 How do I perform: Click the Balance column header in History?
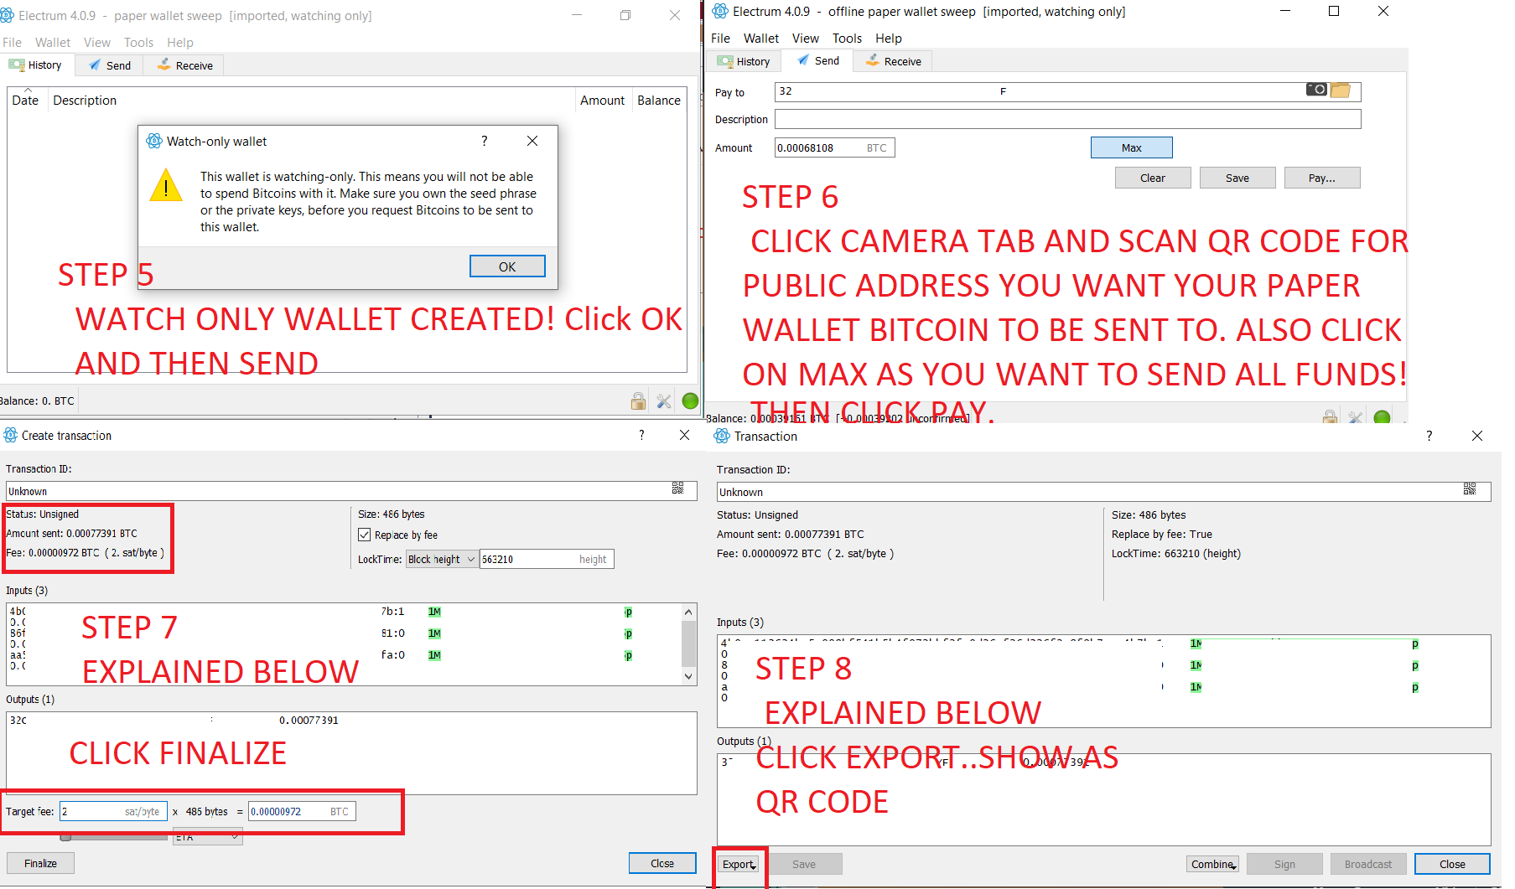(x=659, y=100)
